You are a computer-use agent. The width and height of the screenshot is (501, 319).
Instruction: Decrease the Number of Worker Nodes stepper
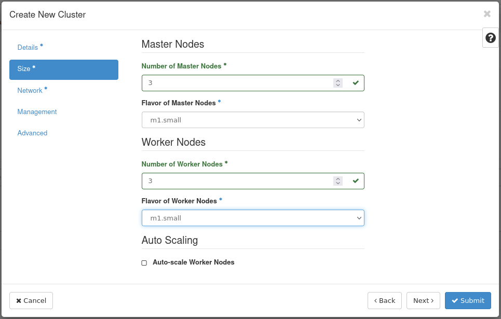pyautogui.click(x=338, y=183)
